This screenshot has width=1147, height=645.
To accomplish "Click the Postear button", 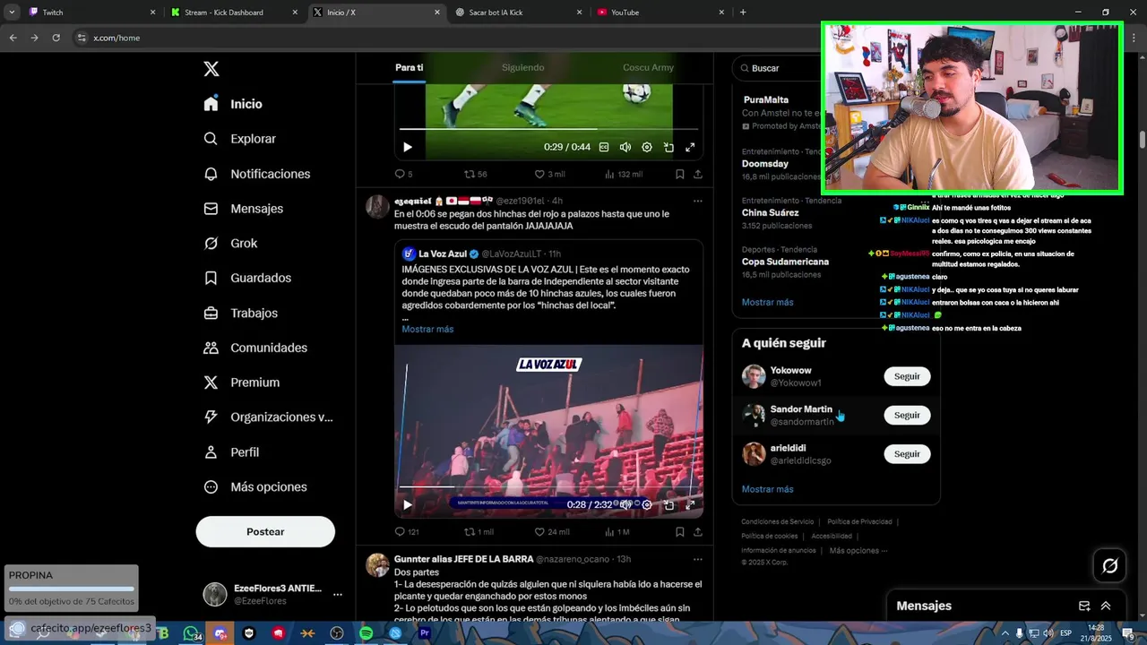I will coord(265,531).
